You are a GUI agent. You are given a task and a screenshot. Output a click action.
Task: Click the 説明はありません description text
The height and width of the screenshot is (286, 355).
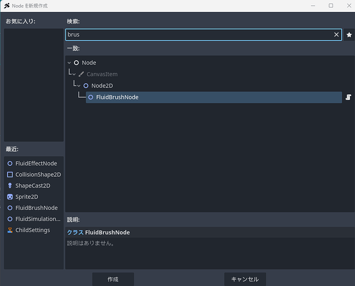click(91, 243)
